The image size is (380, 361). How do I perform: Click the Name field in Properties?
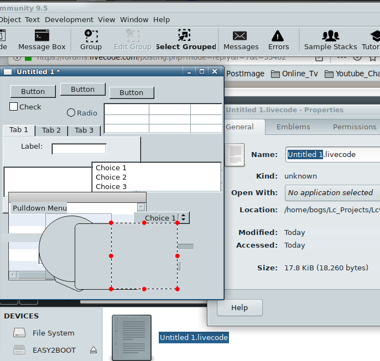pyautogui.click(x=332, y=155)
